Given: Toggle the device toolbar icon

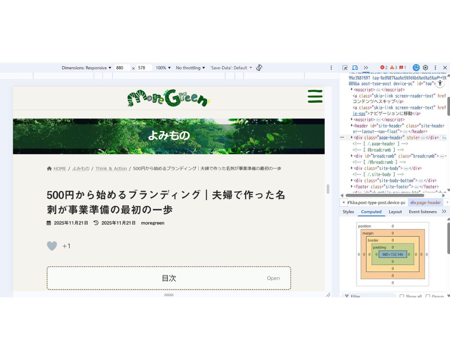Looking at the screenshot, I should point(355,68).
